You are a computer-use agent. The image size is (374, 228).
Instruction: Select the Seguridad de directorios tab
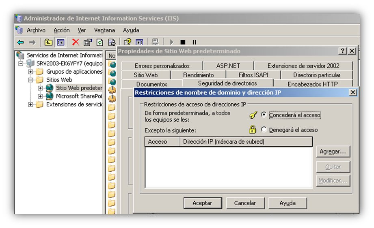tap(227, 83)
